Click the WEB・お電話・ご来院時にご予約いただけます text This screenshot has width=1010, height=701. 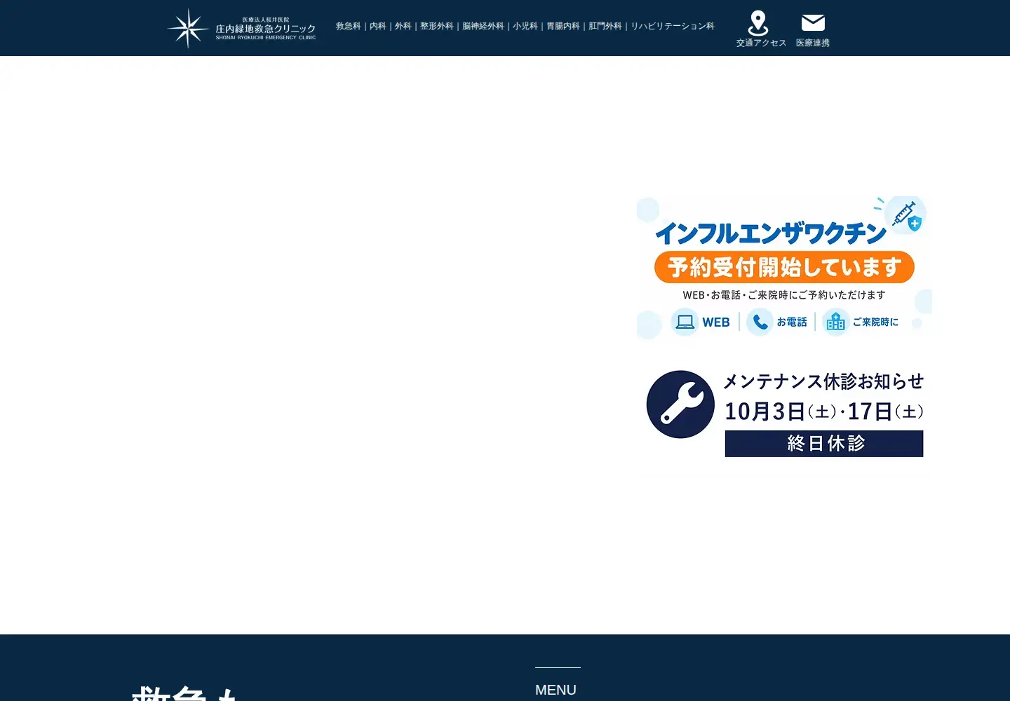[784, 295]
